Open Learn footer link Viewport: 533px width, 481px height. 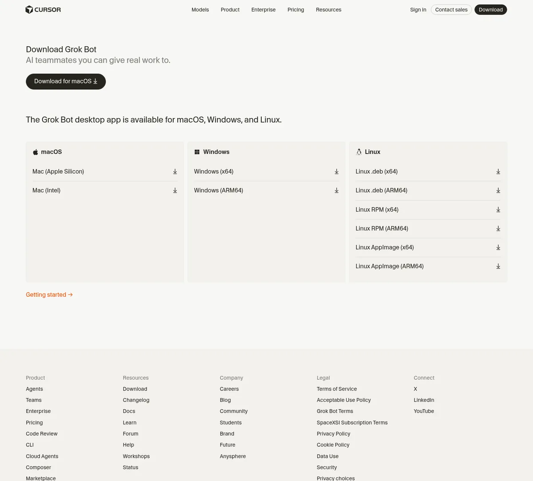click(x=130, y=423)
